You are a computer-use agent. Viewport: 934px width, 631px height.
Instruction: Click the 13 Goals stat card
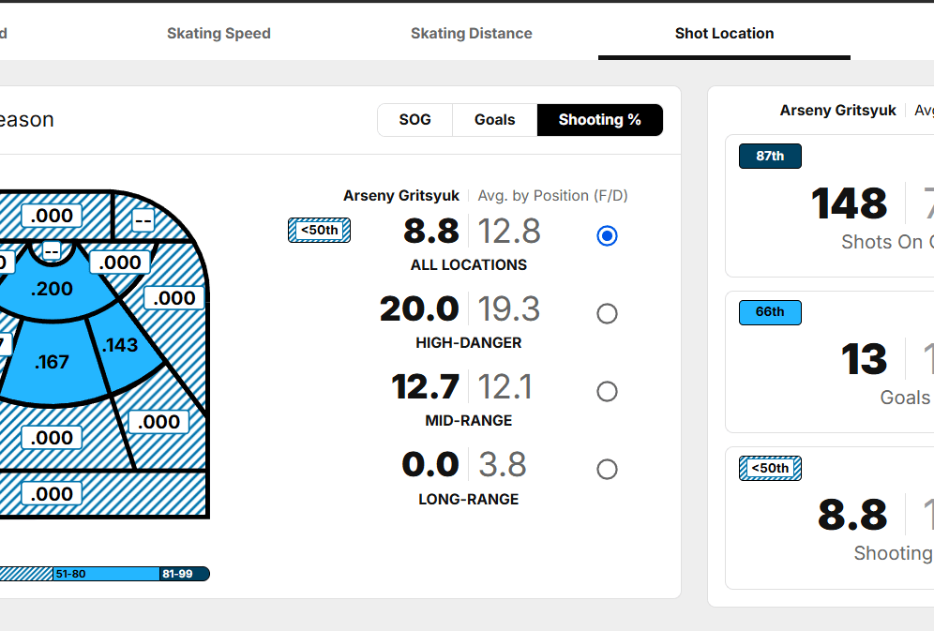coord(864,360)
